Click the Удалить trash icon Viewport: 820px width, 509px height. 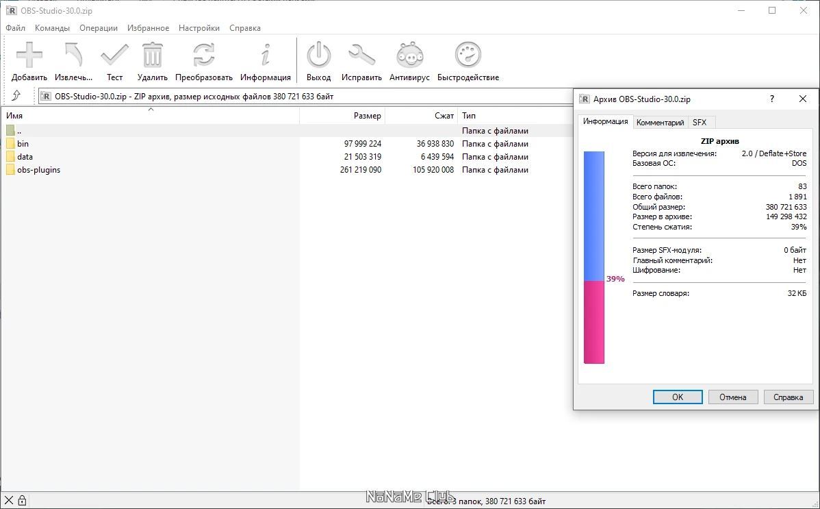point(152,54)
